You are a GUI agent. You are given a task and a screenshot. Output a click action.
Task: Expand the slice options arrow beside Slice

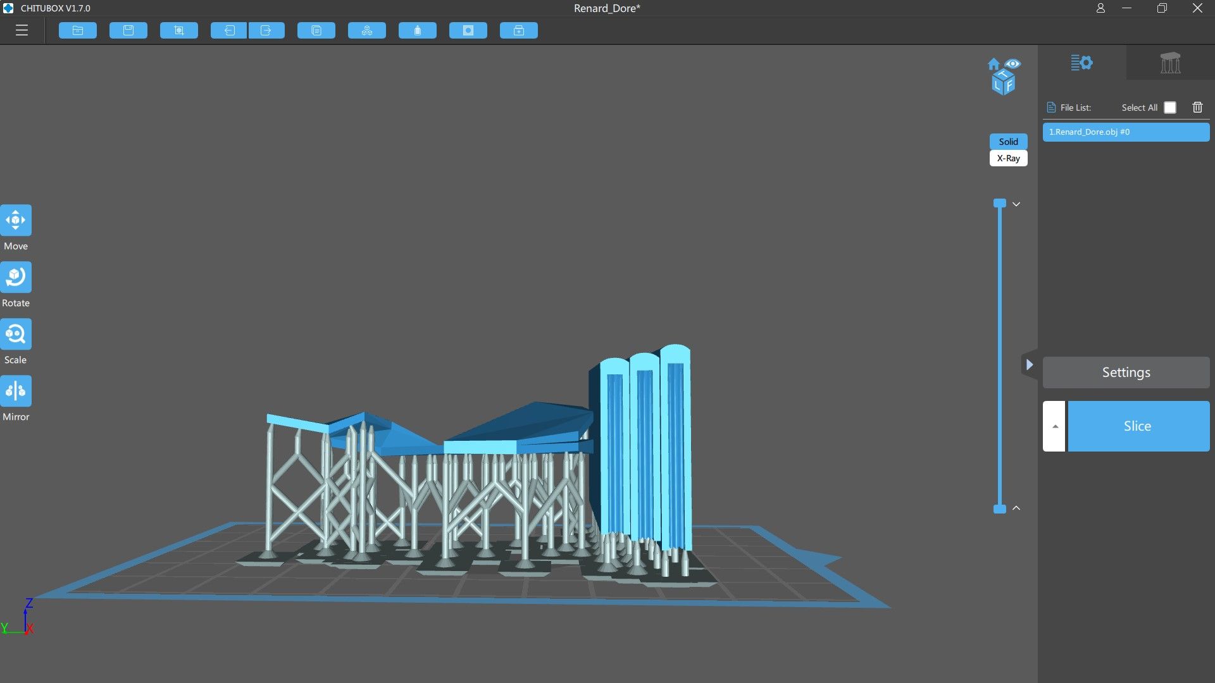tap(1054, 426)
